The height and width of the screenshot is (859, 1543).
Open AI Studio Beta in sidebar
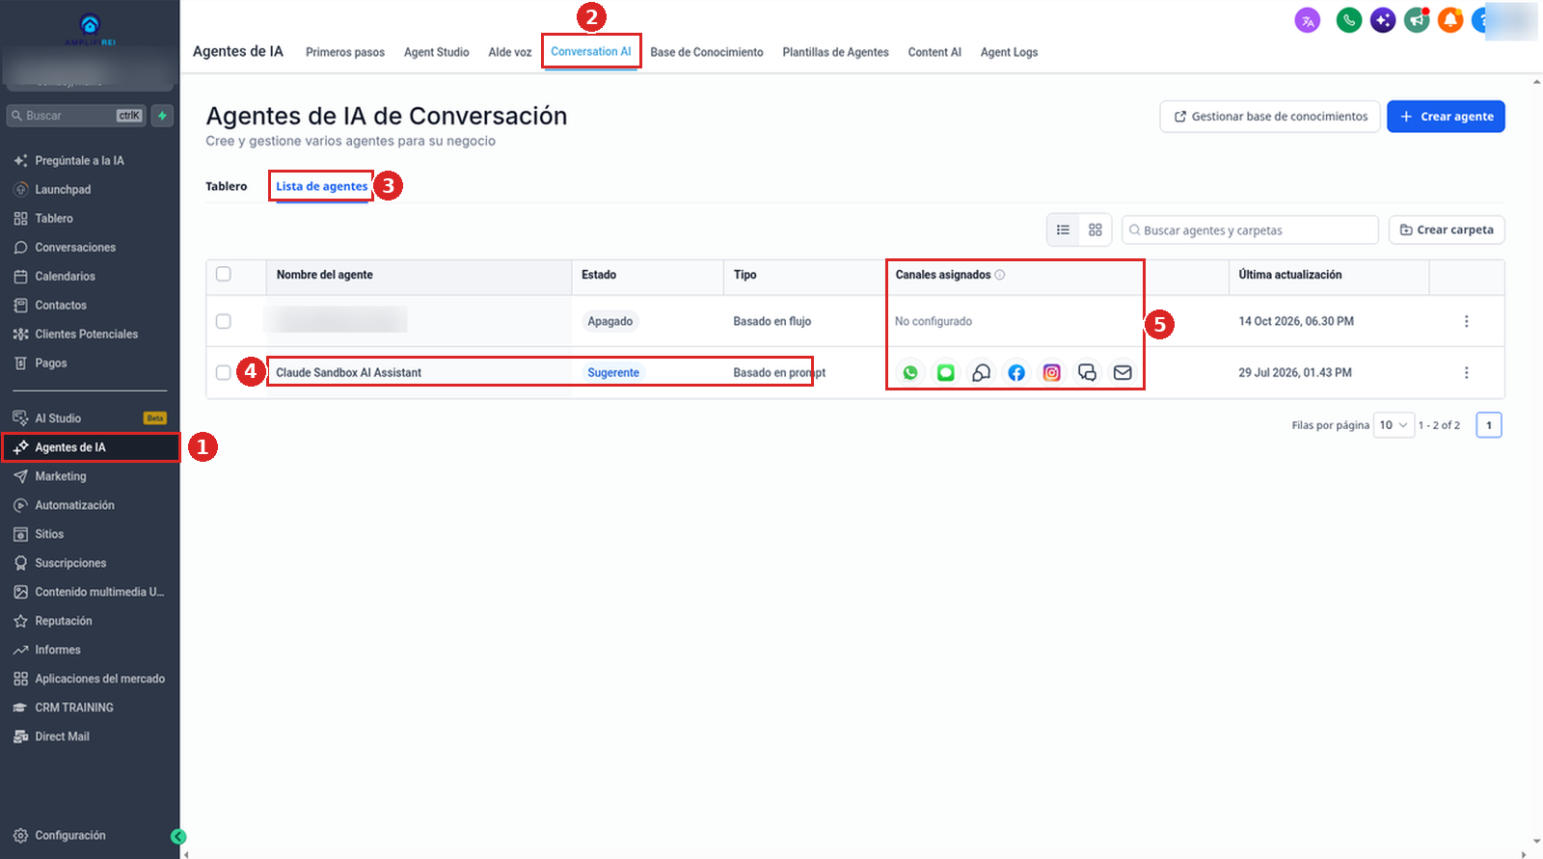coord(90,418)
